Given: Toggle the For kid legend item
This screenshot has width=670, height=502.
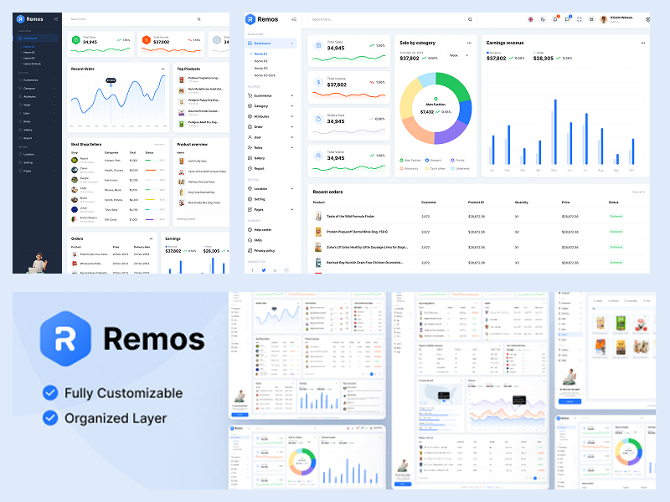Looking at the screenshot, I should pyautogui.click(x=457, y=160).
